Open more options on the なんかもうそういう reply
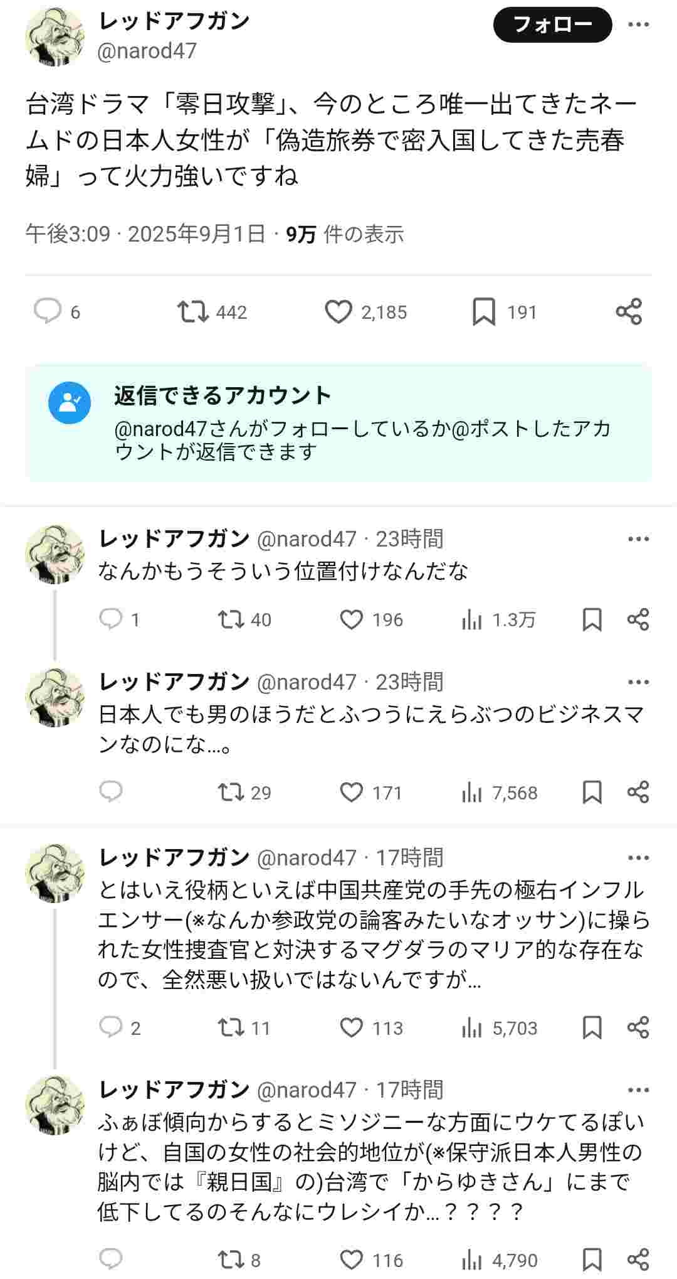This screenshot has height=1279, width=677. pyautogui.click(x=638, y=539)
